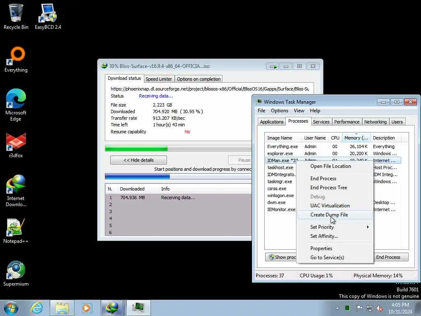Screen dimensions: 421x316
Task: Select connection row 1 Receiving data
Action: (x=178, y=197)
